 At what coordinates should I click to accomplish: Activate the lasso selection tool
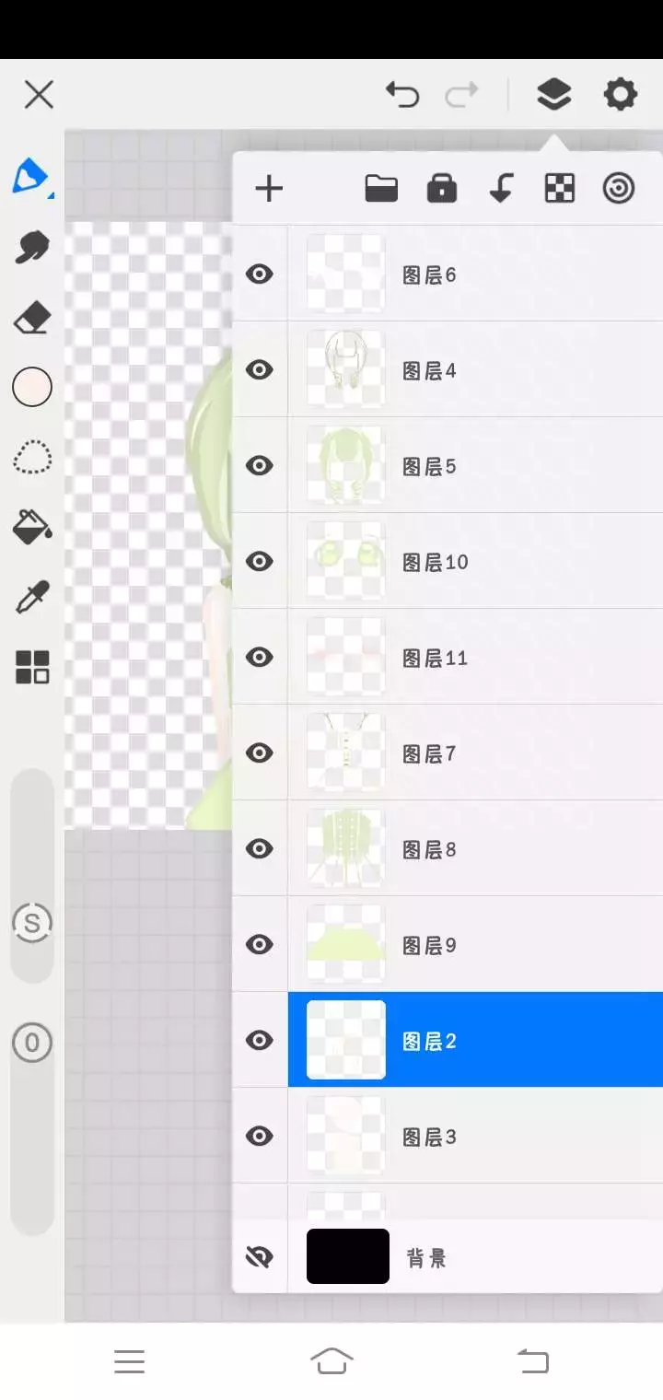click(32, 457)
